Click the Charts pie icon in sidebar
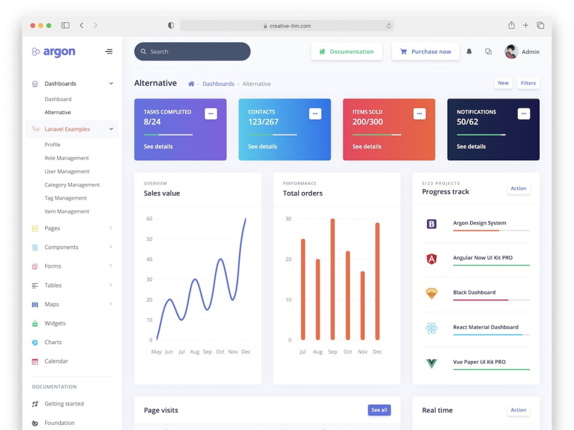Viewport: 574px width, 430px height. [x=35, y=342]
